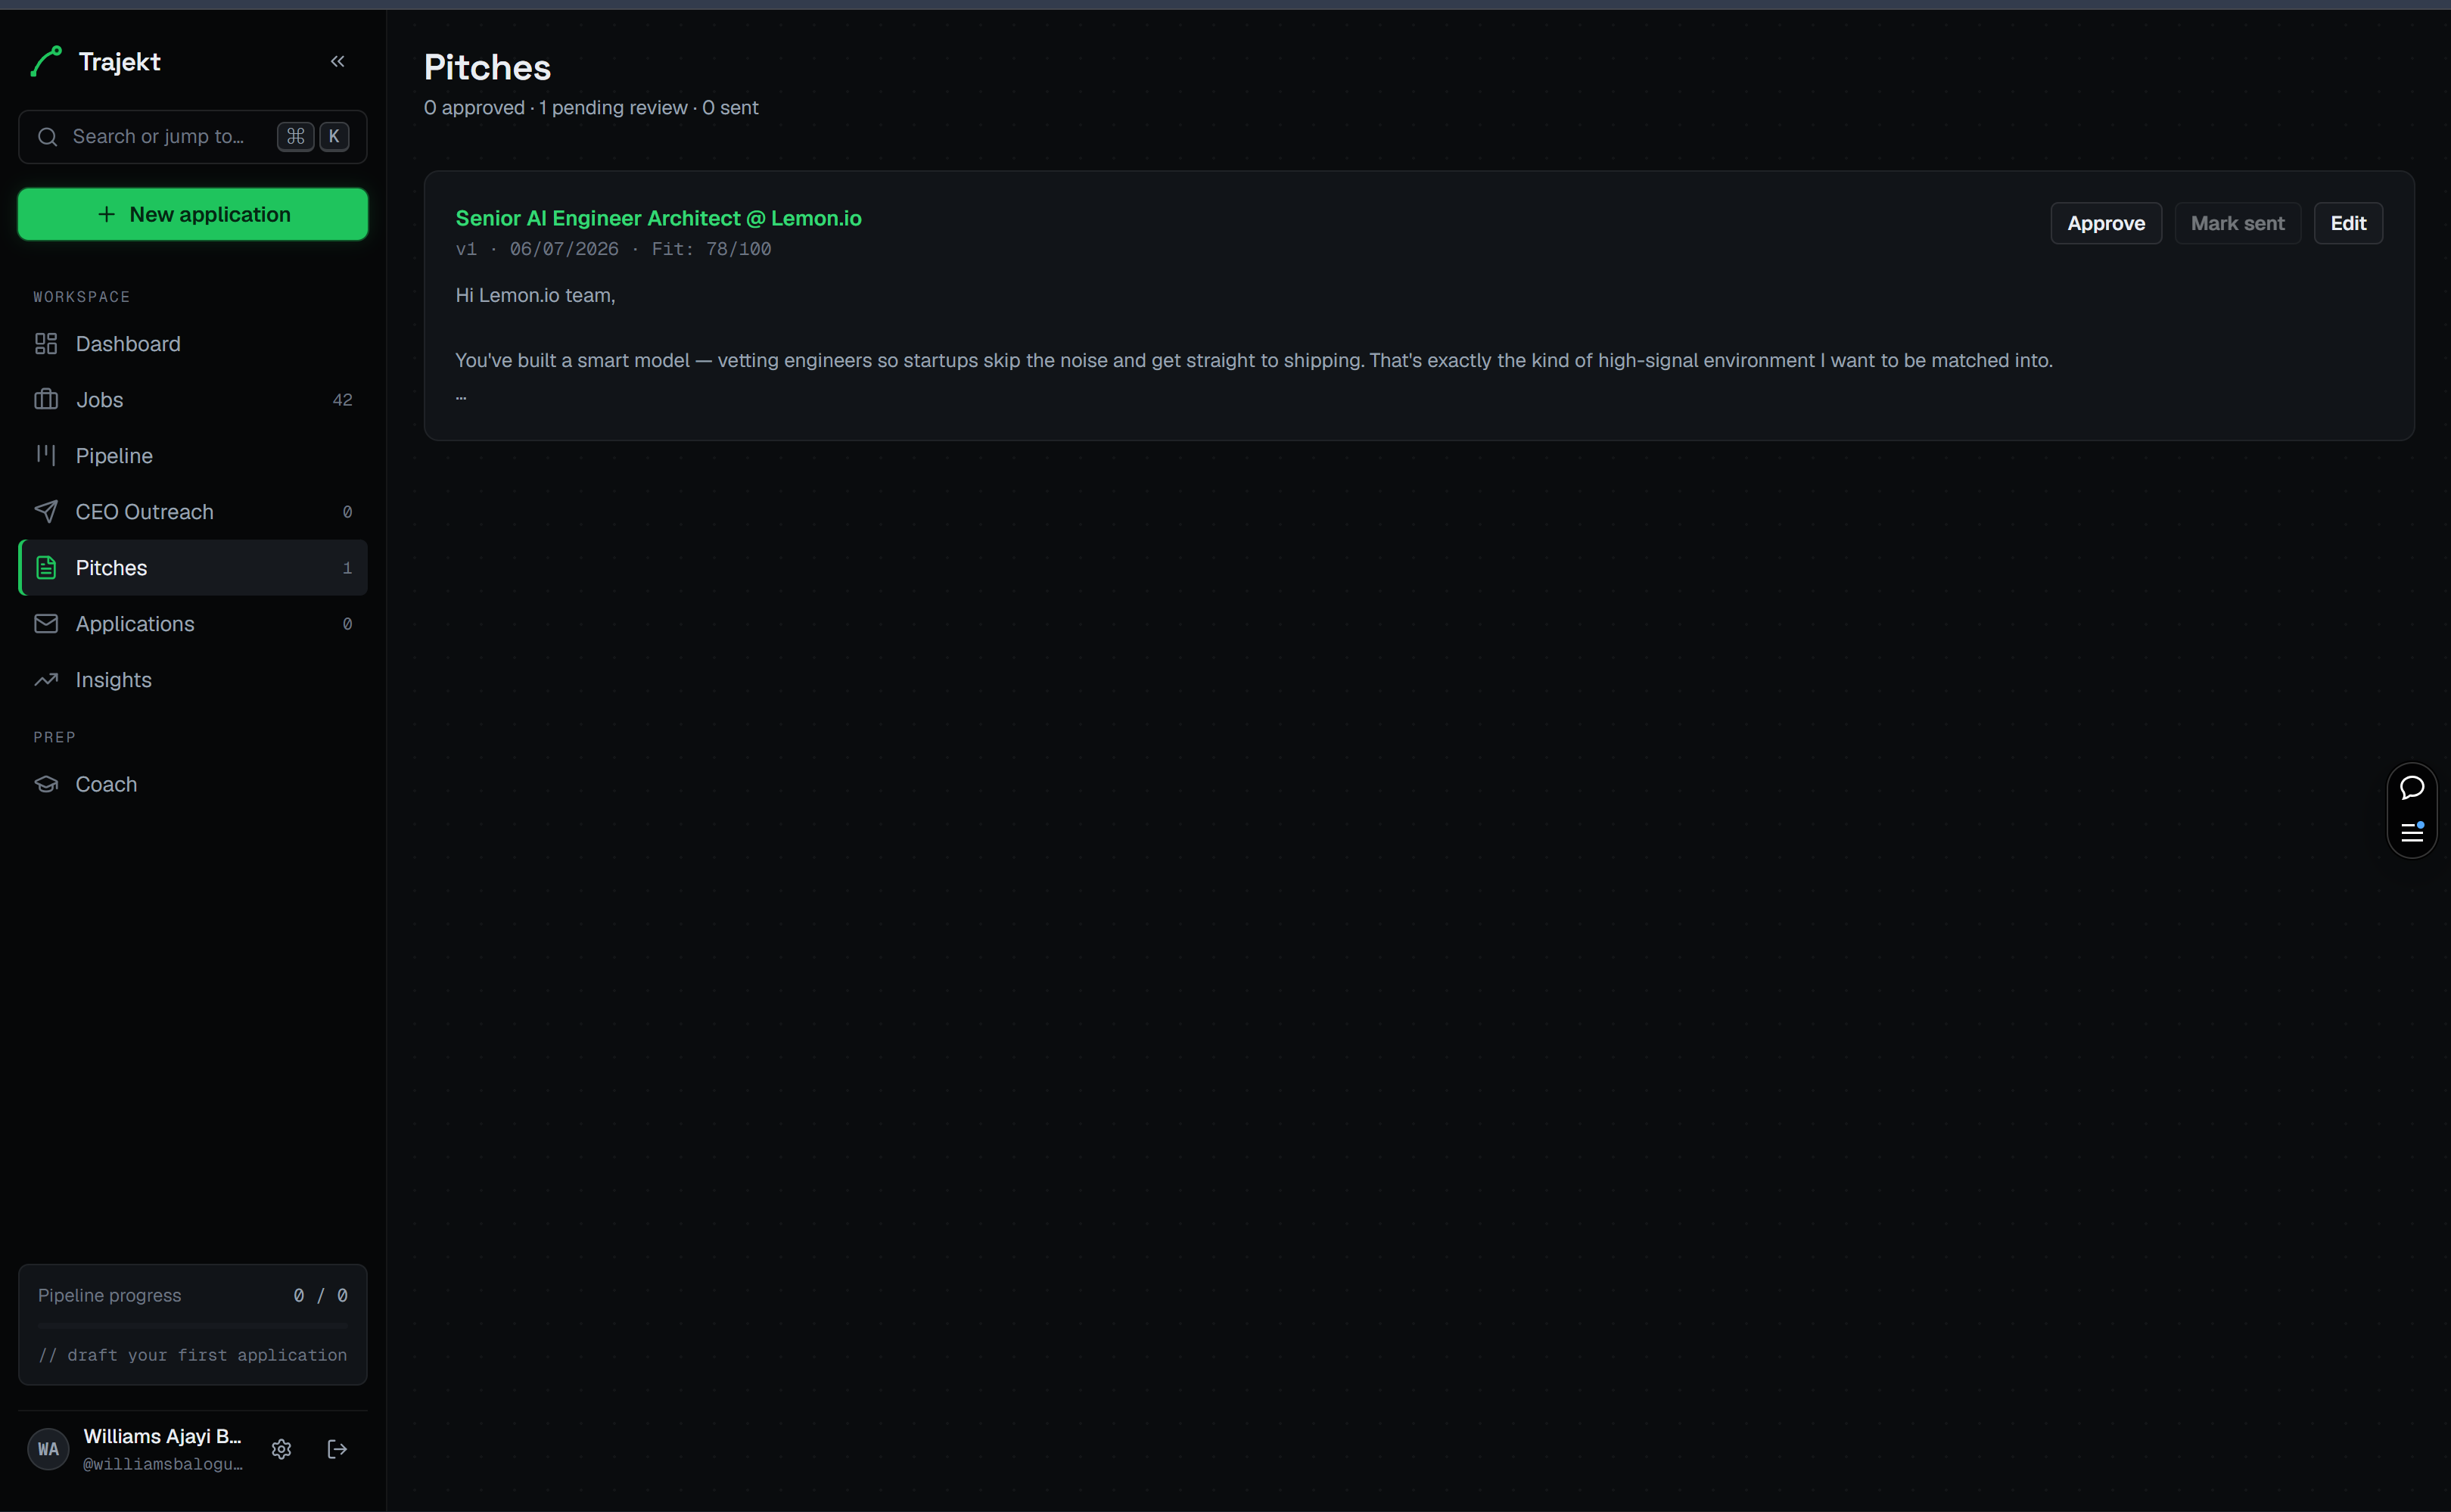The width and height of the screenshot is (2451, 1512).
Task: Click the Jobs briefcase icon
Action: pyautogui.click(x=46, y=400)
